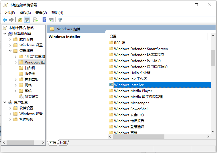Expand the 网络 tree node
Image resolution: width=217 pixels, height=153 pixels.
(16, 85)
